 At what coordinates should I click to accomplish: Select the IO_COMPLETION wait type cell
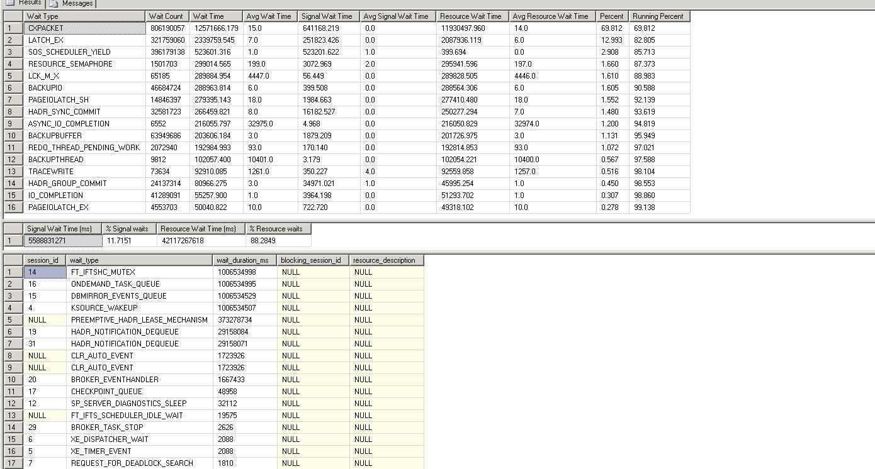[84, 196]
